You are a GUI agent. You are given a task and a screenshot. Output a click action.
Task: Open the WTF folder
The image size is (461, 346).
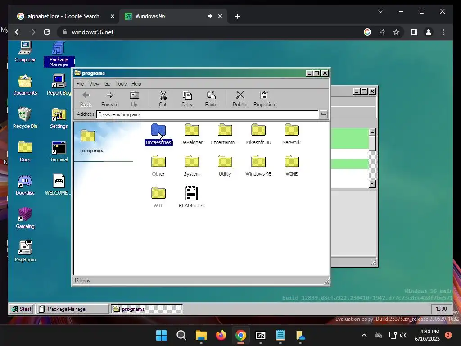(158, 197)
